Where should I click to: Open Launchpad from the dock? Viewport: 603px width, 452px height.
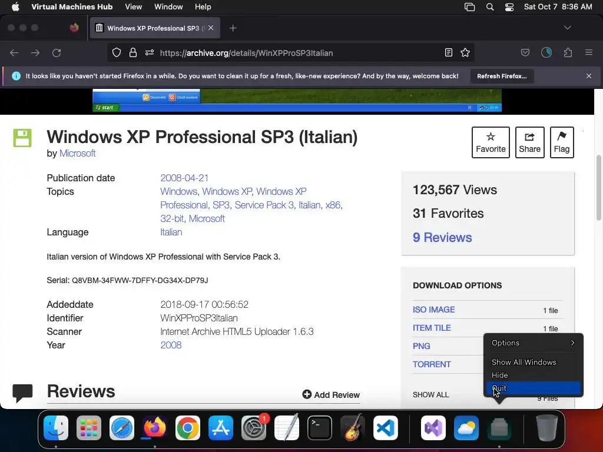[89, 428]
